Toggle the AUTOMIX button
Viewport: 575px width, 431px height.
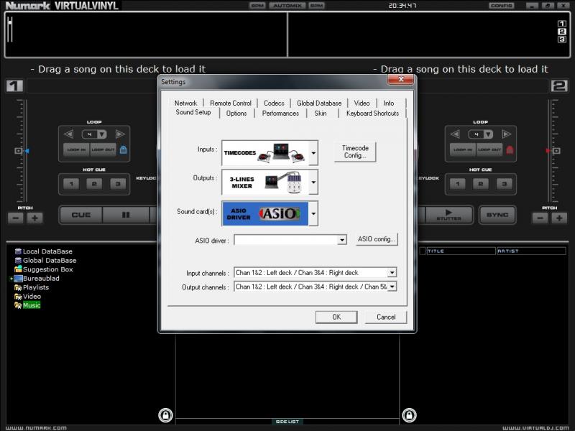tap(287, 6)
